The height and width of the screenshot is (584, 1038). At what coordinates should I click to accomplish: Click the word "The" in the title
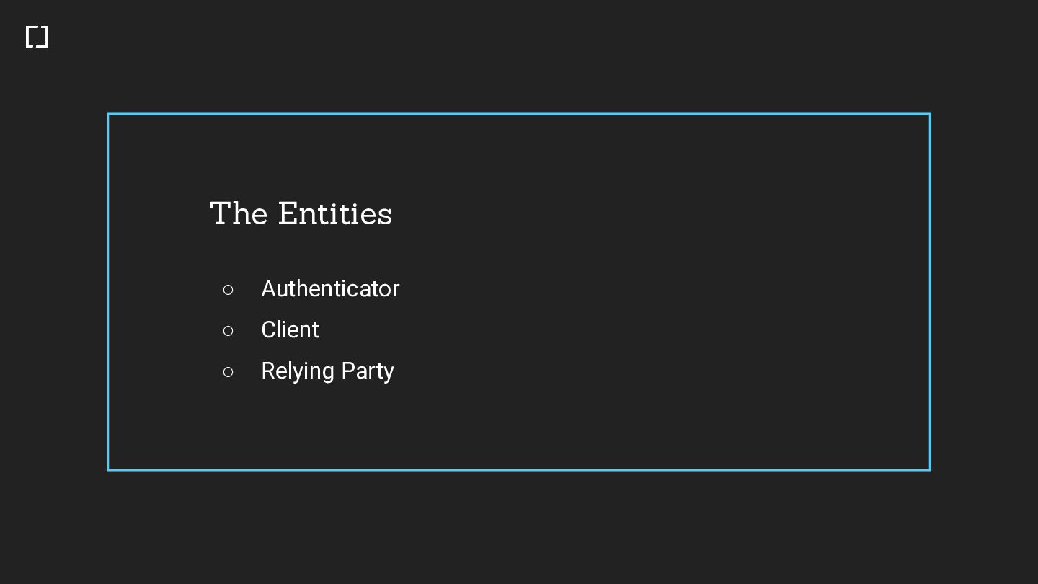tap(239, 214)
